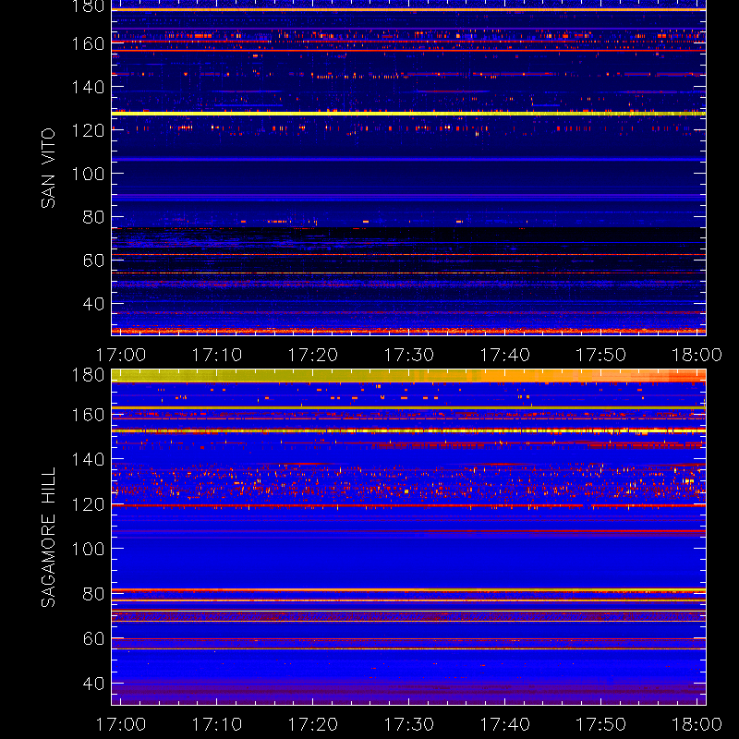Select 18:00 label under San Vito plot

click(697, 355)
